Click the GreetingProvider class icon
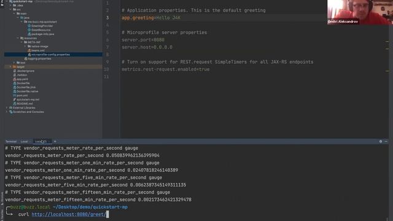Screen dimensions: 393x221 coord(29,26)
